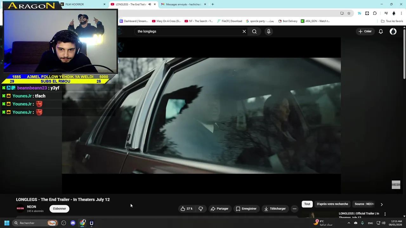Open the NEON channel name link
406x228 pixels.
coord(31,207)
